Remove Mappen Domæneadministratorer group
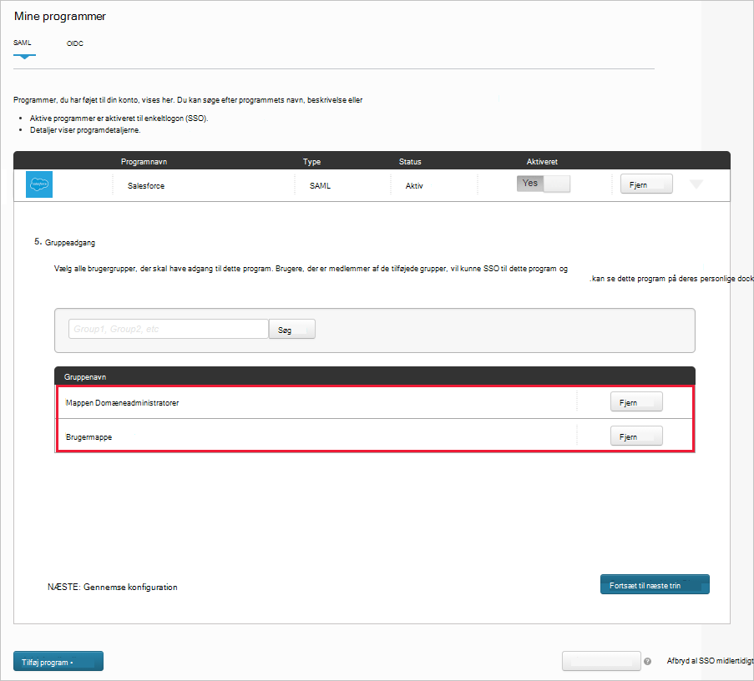754x681 pixels. click(x=635, y=401)
